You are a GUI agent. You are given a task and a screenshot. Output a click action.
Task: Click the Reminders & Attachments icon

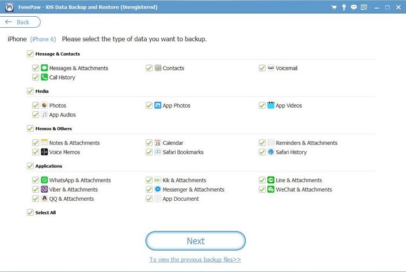pos(271,142)
